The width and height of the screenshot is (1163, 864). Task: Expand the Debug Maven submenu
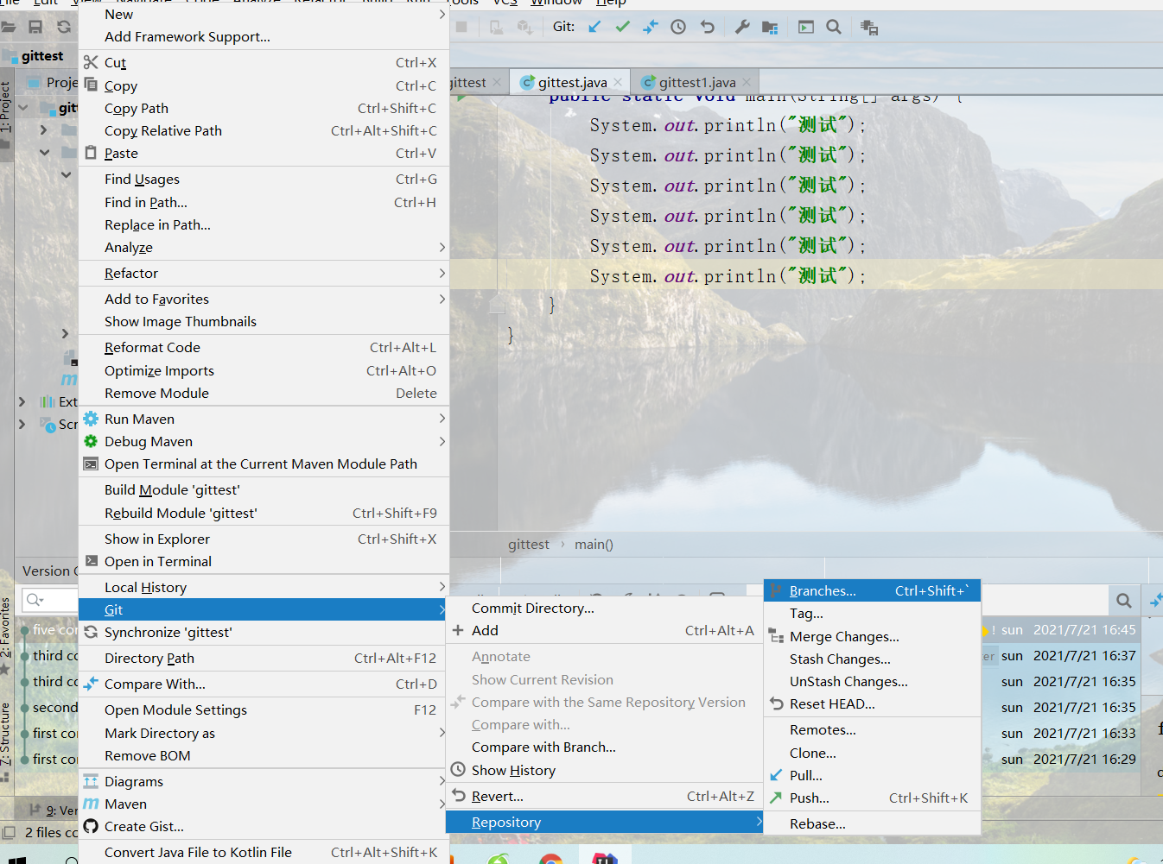(264, 441)
